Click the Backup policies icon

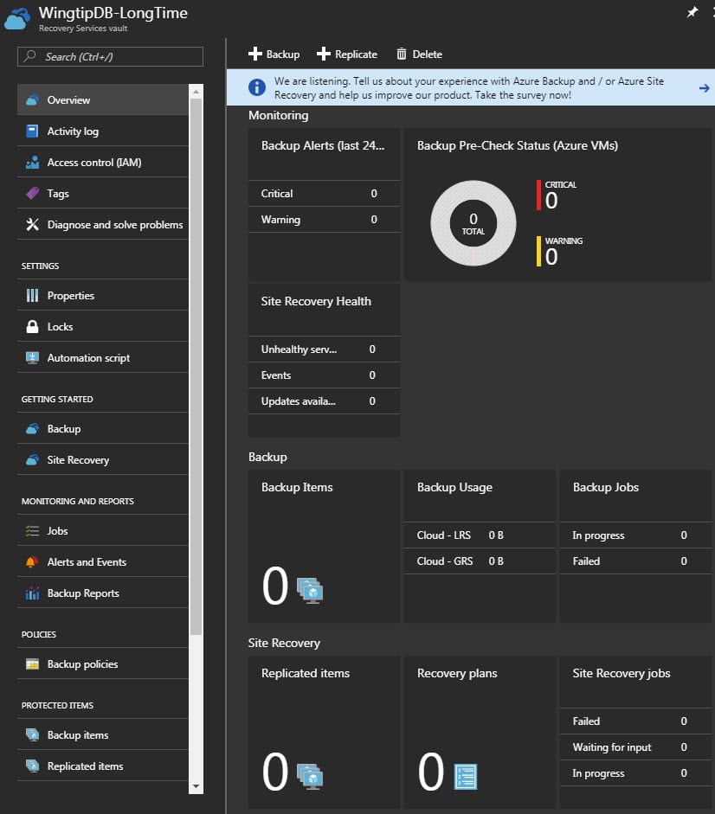coord(32,664)
